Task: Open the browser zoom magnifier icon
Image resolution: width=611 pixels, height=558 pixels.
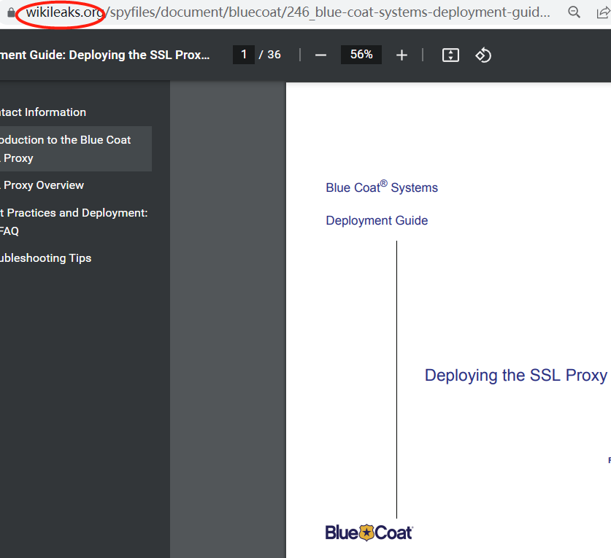Action: coord(574,12)
